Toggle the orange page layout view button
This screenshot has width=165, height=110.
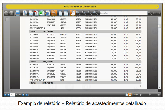[130, 95]
